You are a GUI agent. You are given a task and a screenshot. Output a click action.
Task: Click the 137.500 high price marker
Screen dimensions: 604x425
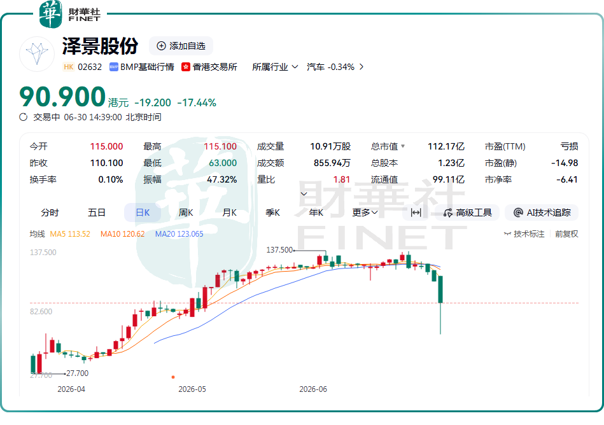(279, 250)
